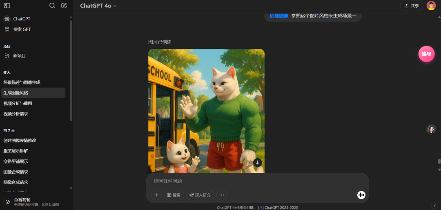441x210 pixels.
Task: Download the generated image with arrow icon
Action: click(257, 163)
